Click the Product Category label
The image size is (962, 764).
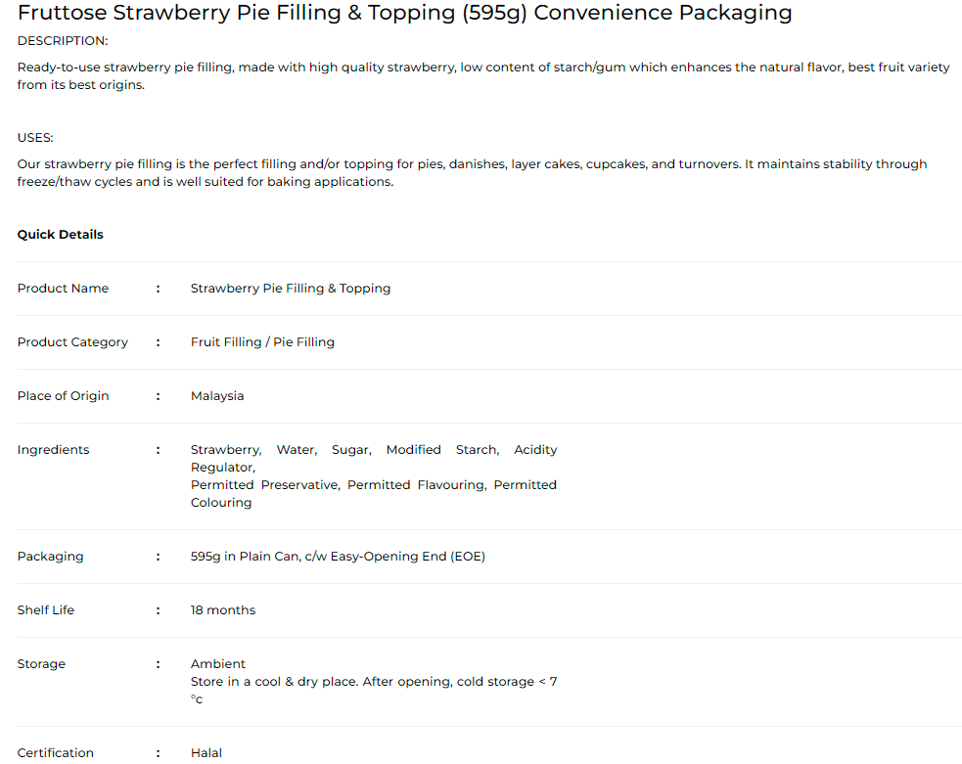tap(72, 342)
